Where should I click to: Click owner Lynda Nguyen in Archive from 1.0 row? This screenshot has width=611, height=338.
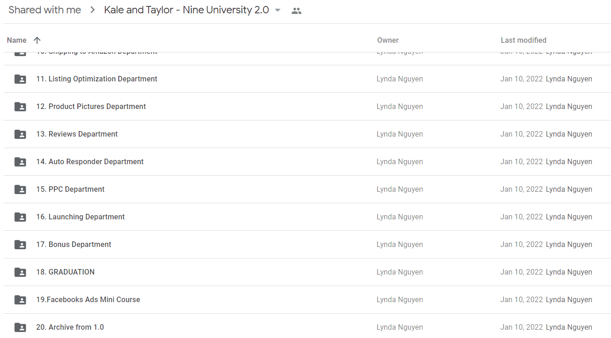400,327
